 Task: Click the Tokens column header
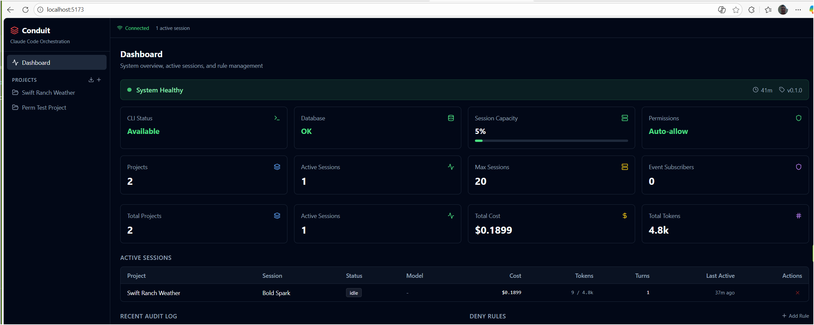pyautogui.click(x=584, y=275)
